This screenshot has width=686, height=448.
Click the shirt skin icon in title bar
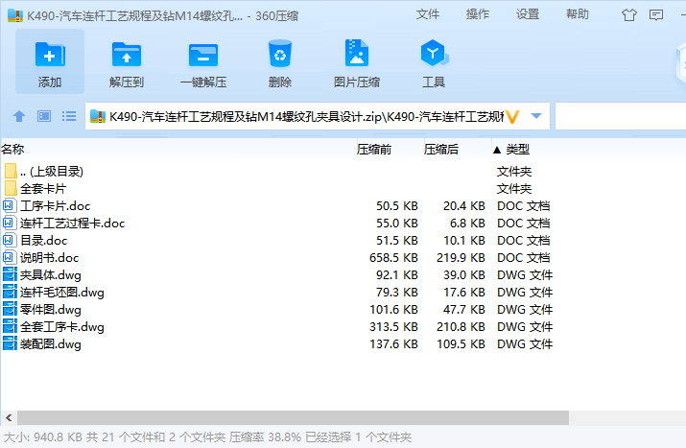(629, 15)
